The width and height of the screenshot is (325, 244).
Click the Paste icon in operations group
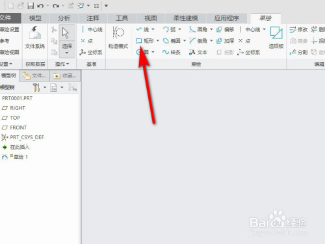coord(54,52)
